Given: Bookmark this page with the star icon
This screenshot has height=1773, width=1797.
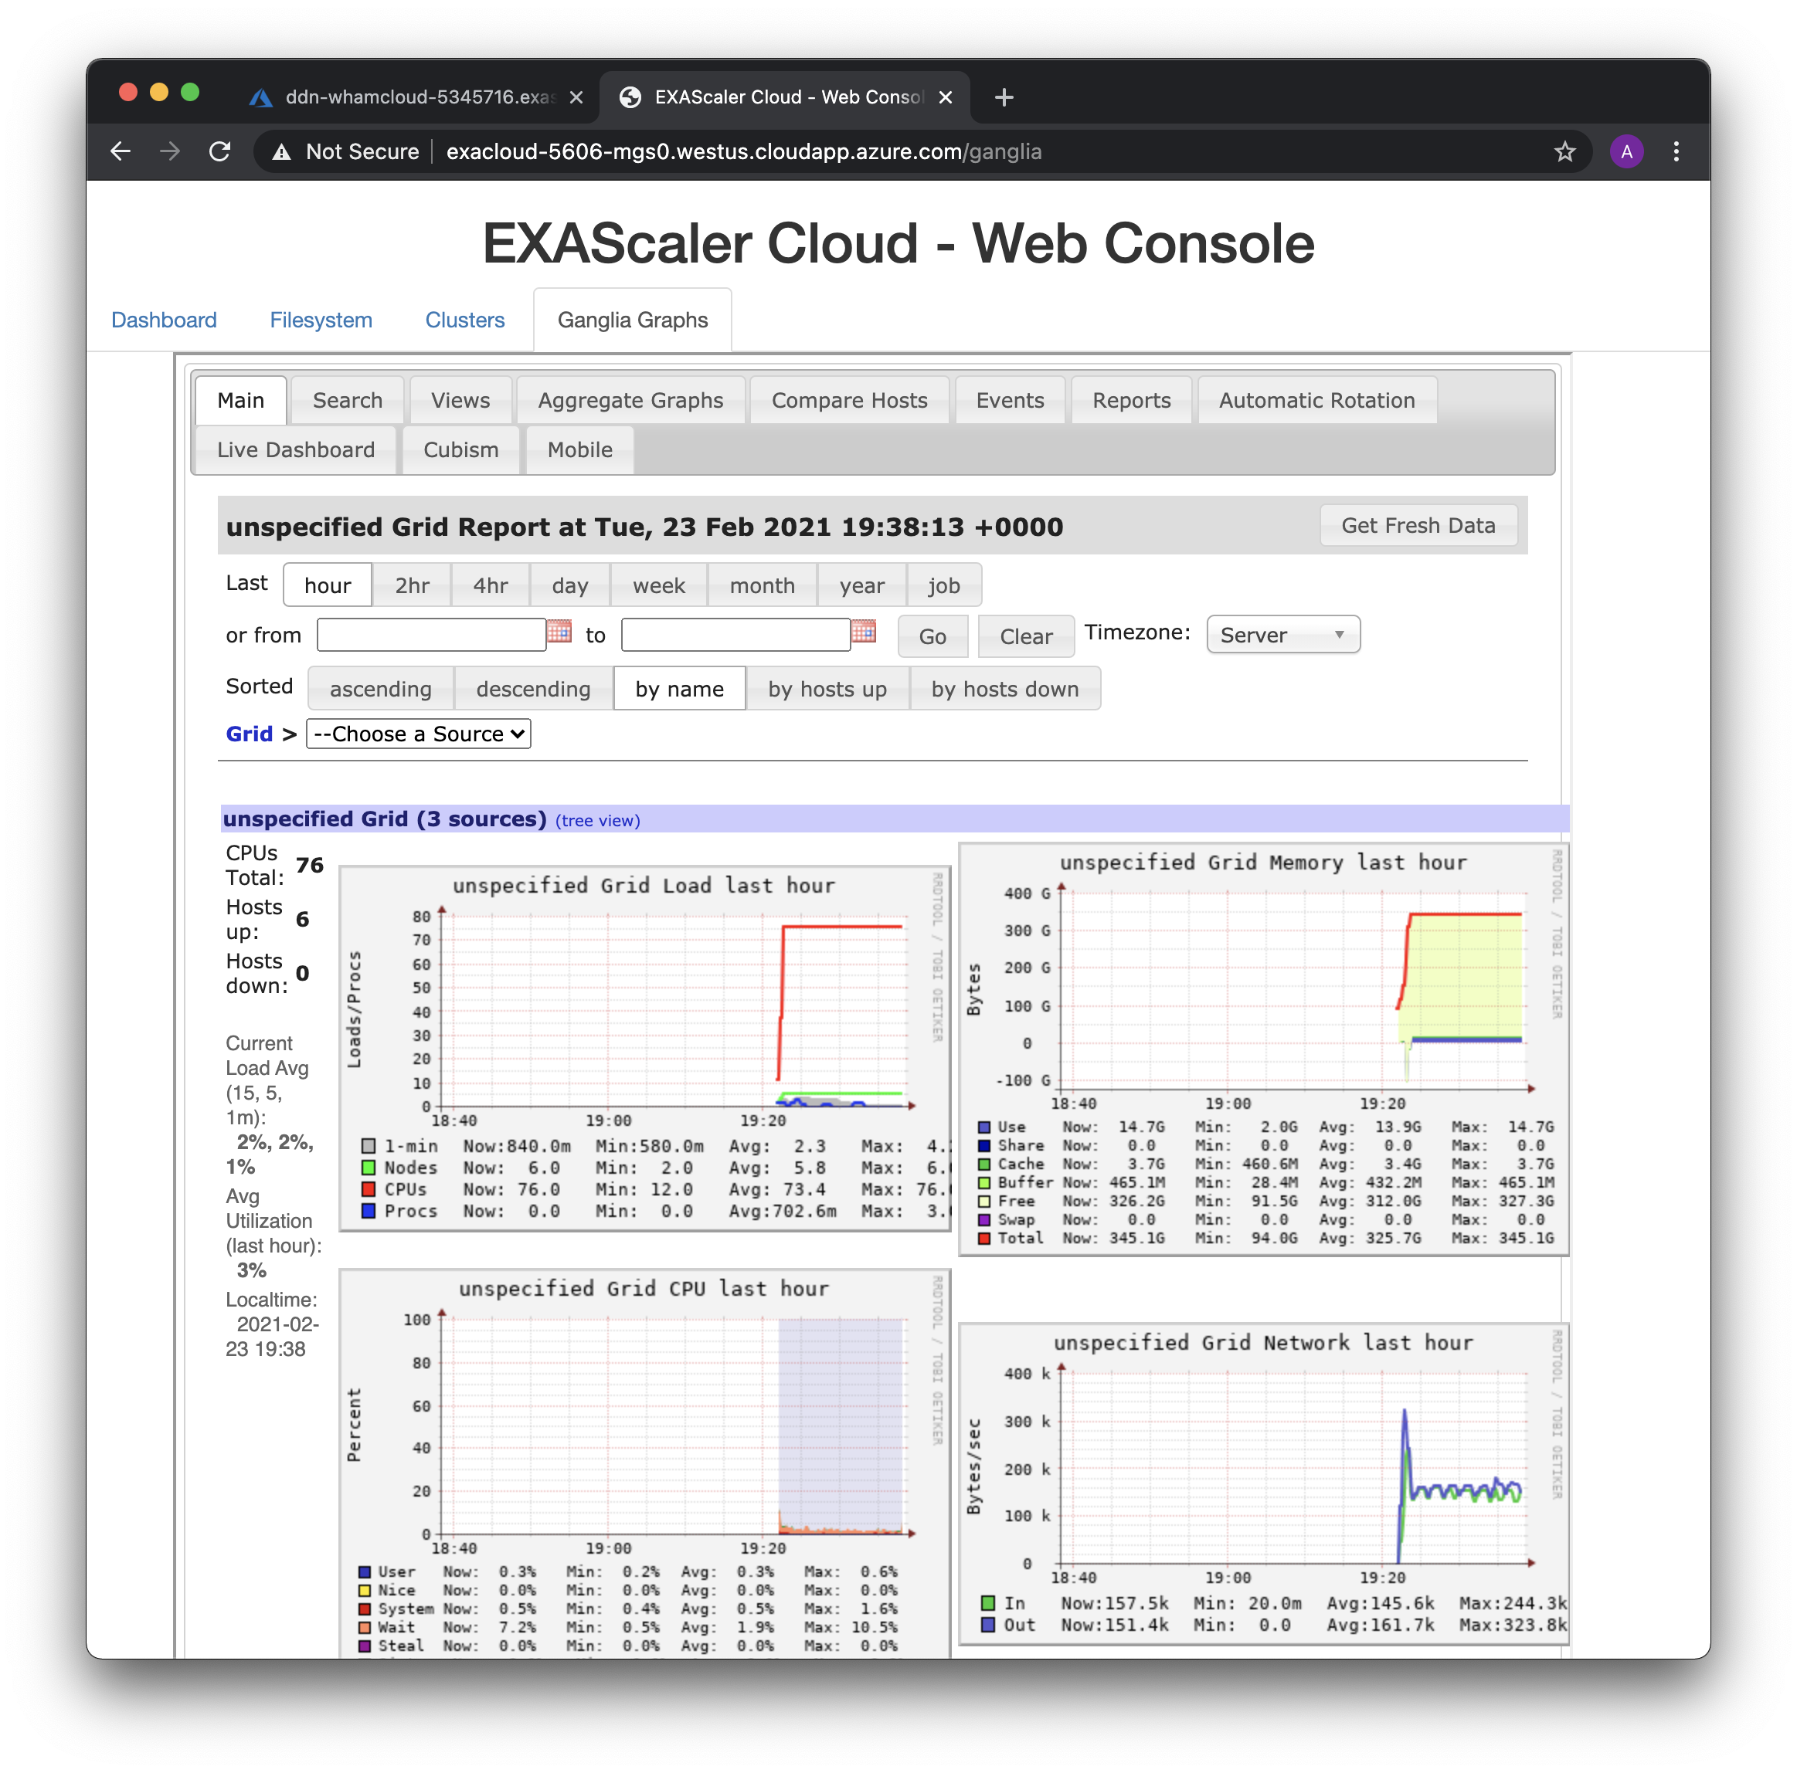Looking at the screenshot, I should click(1564, 151).
